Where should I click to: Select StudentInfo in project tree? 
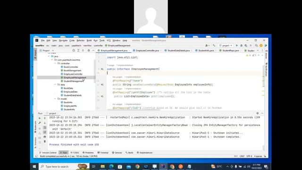click(69, 110)
